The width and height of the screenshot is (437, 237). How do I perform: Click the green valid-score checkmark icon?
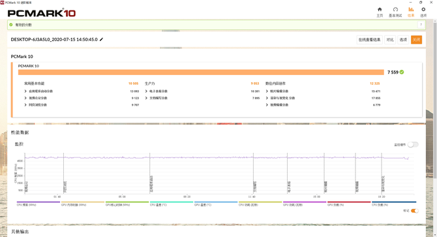pyautogui.click(x=11, y=25)
